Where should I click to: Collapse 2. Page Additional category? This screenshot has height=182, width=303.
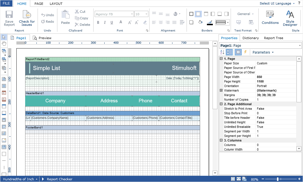click(221, 104)
